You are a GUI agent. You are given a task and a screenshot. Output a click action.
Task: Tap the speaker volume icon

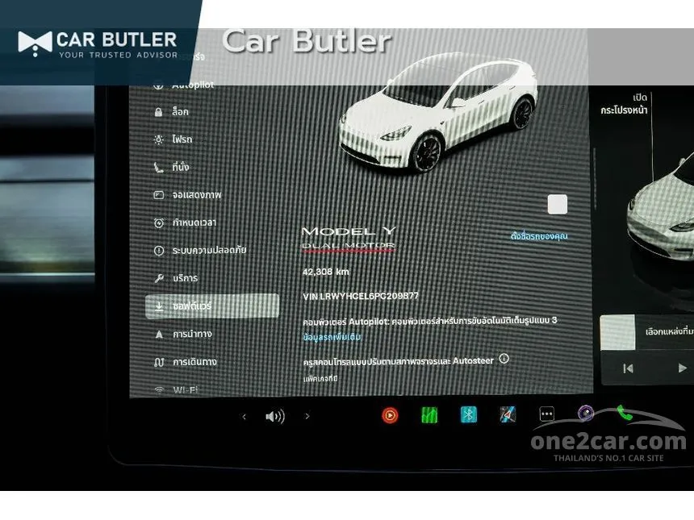point(275,416)
